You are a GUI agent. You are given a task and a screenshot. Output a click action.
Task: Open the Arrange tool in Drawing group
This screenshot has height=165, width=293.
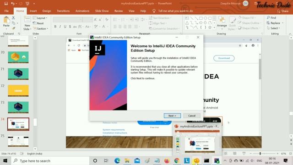click(x=222, y=23)
